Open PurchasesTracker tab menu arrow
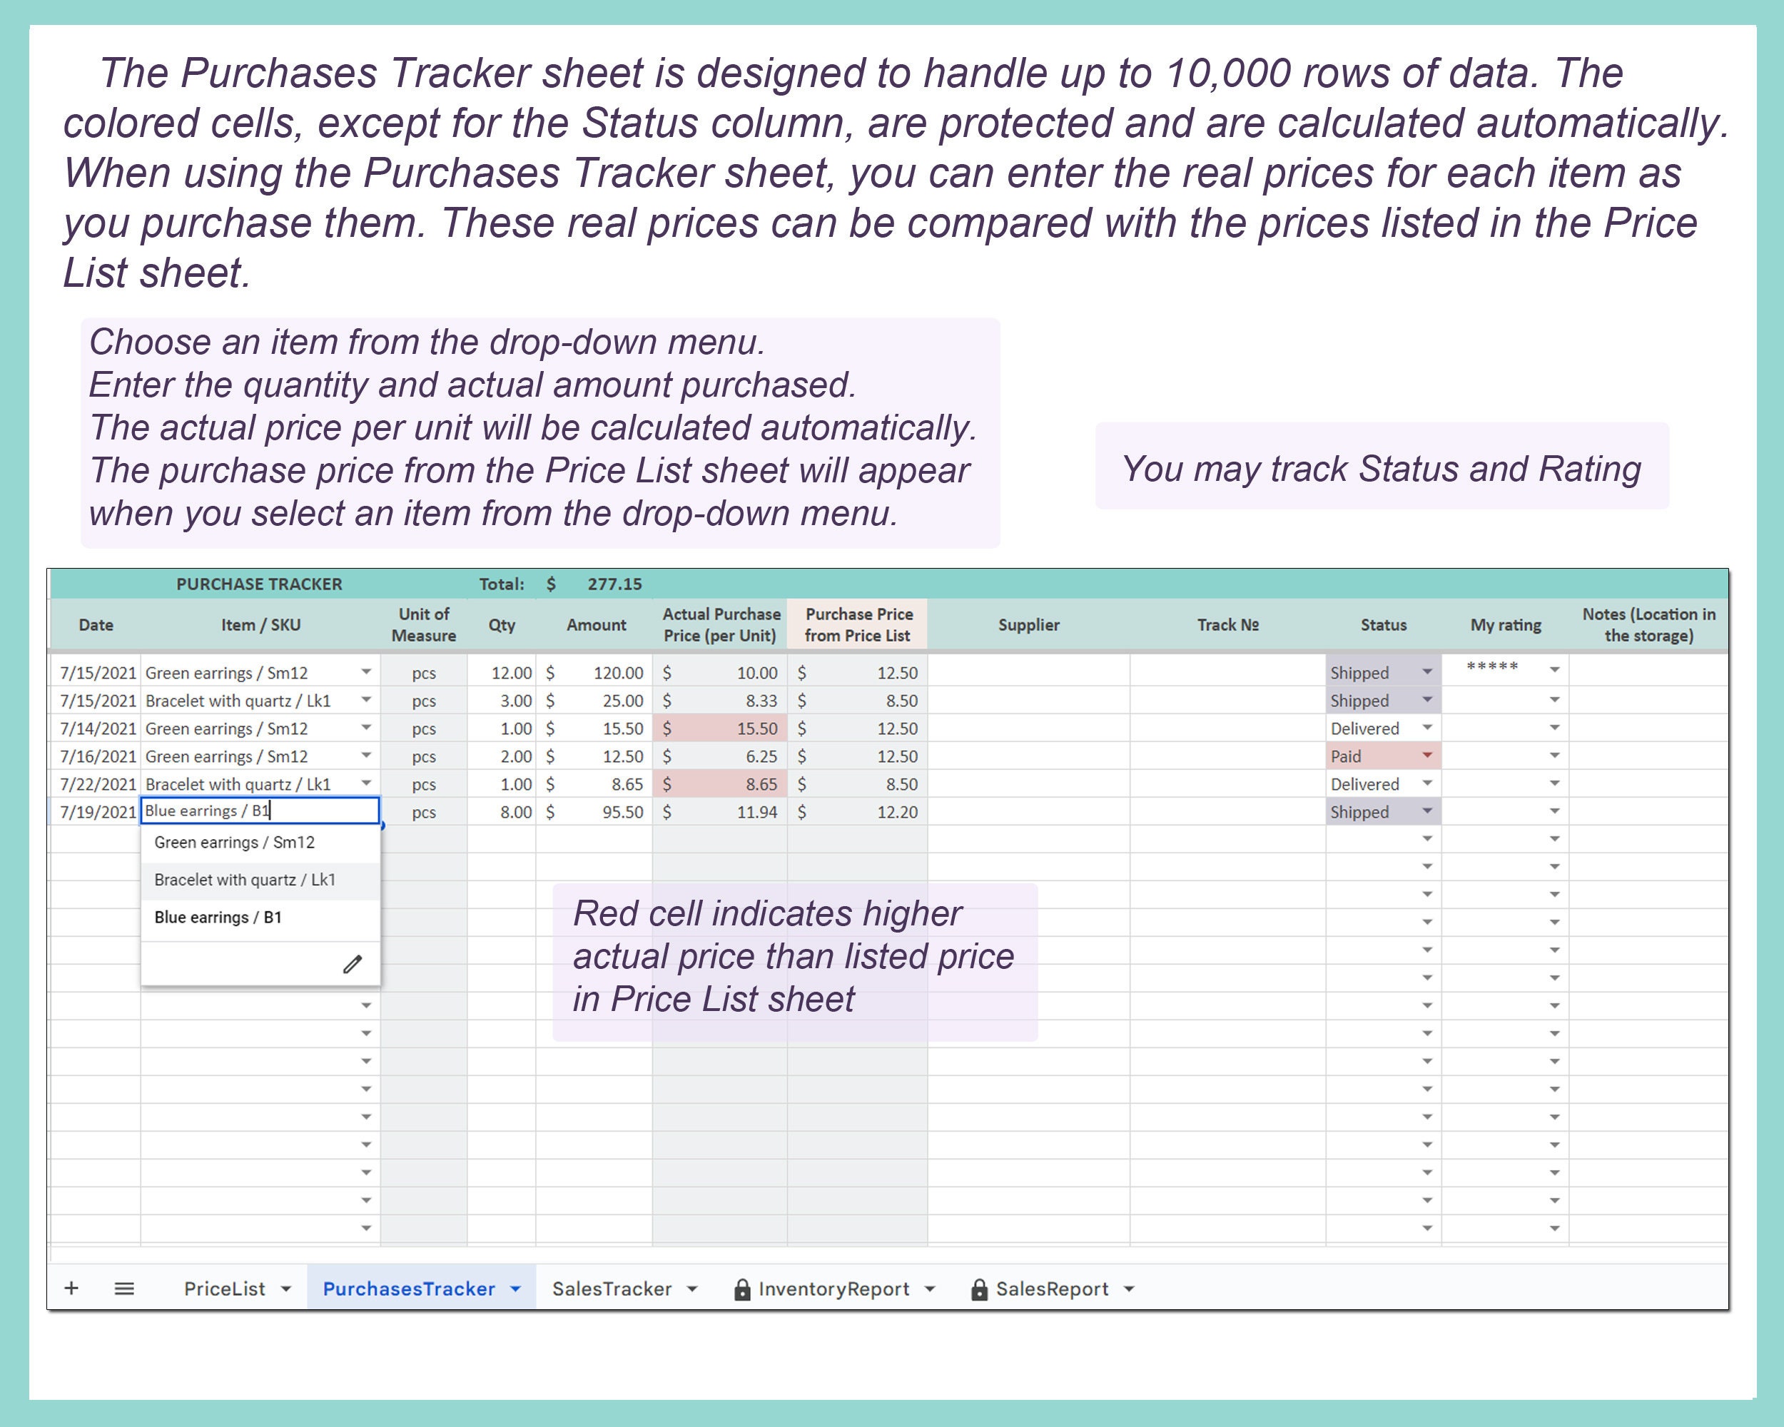1784x1427 pixels. pyautogui.click(x=515, y=1289)
